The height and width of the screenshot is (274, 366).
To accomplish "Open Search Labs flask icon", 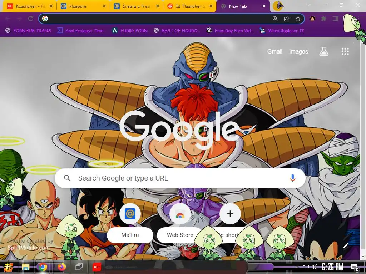I will [x=324, y=51].
